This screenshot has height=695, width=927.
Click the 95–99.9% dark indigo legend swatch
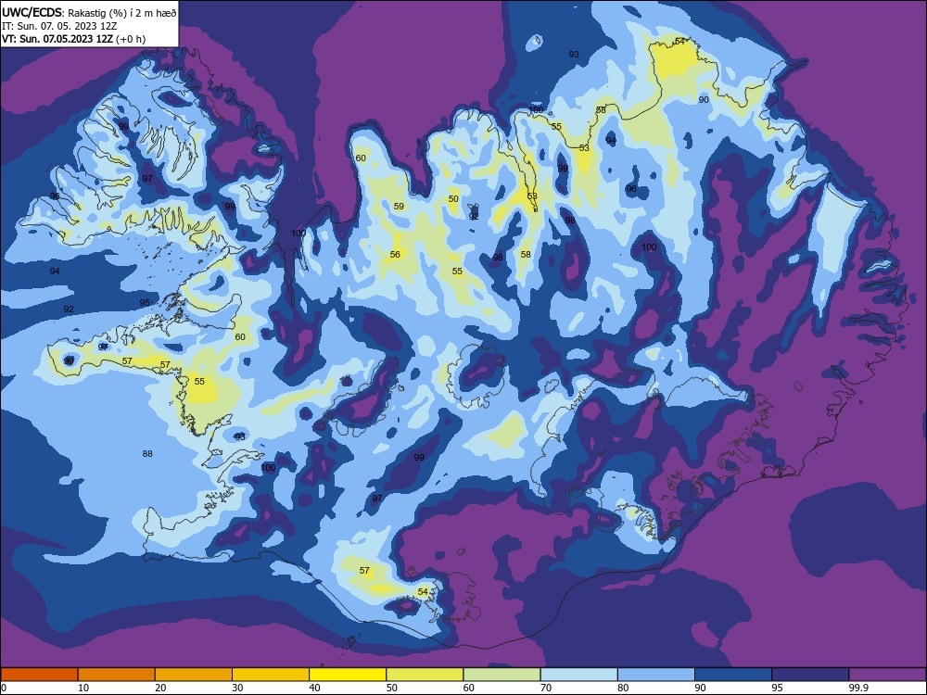click(x=810, y=675)
